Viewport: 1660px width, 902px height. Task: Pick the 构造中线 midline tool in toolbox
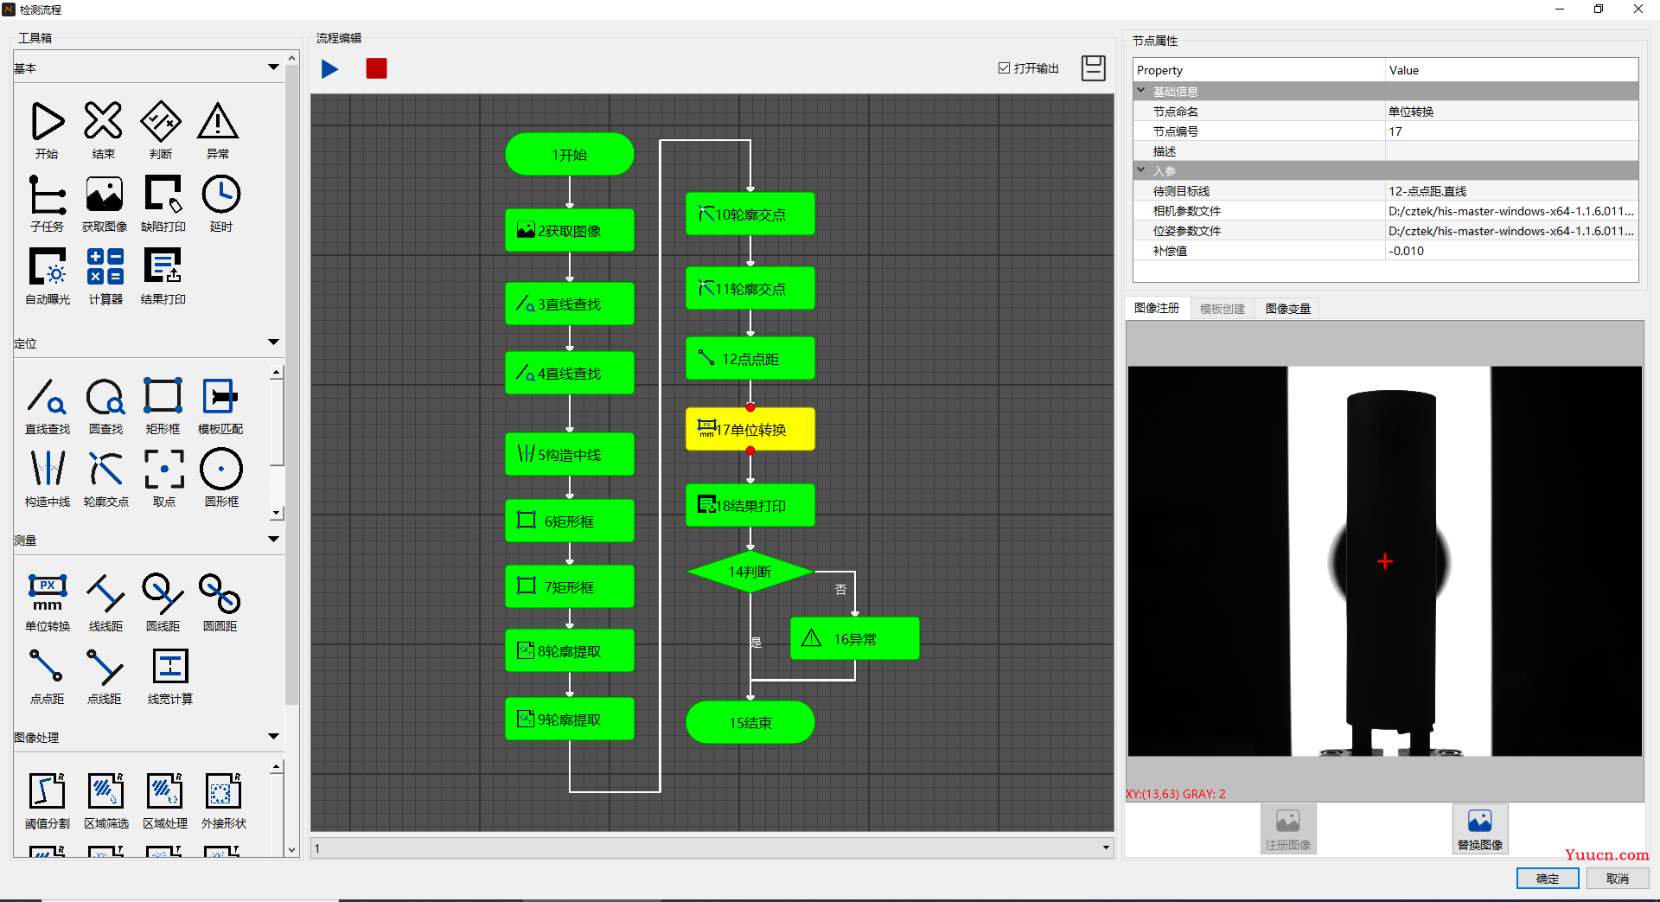[48, 469]
